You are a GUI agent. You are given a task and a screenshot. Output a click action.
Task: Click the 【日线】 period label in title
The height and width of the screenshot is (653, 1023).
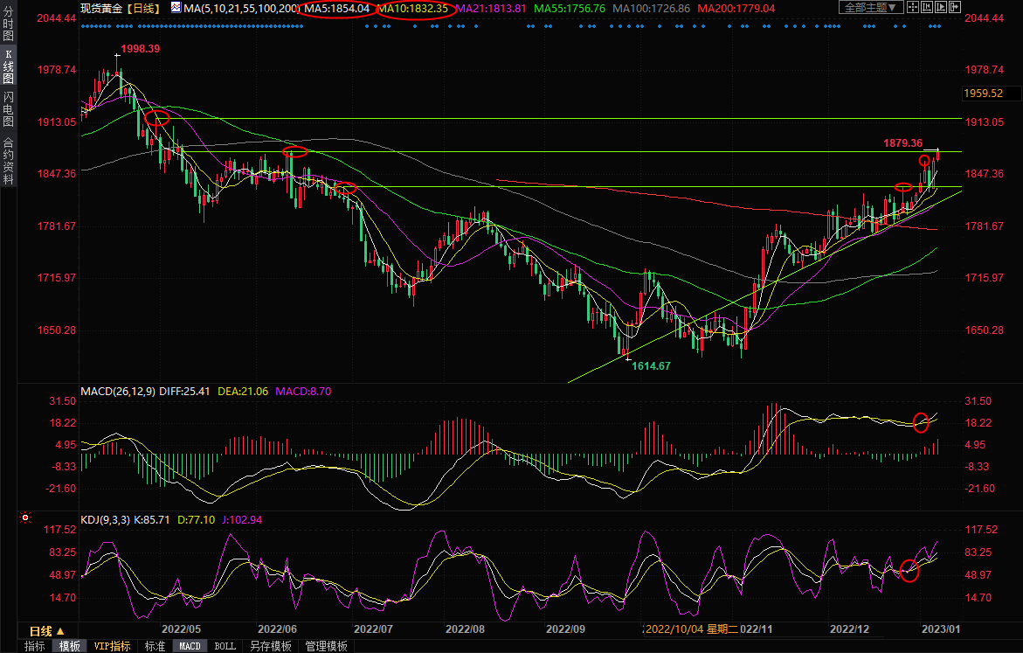pyautogui.click(x=142, y=9)
